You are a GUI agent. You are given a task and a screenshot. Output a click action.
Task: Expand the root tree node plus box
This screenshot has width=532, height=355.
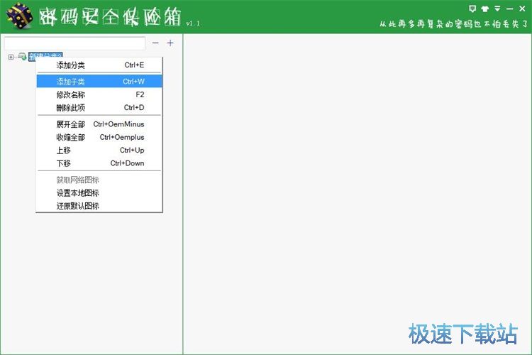click(11, 57)
